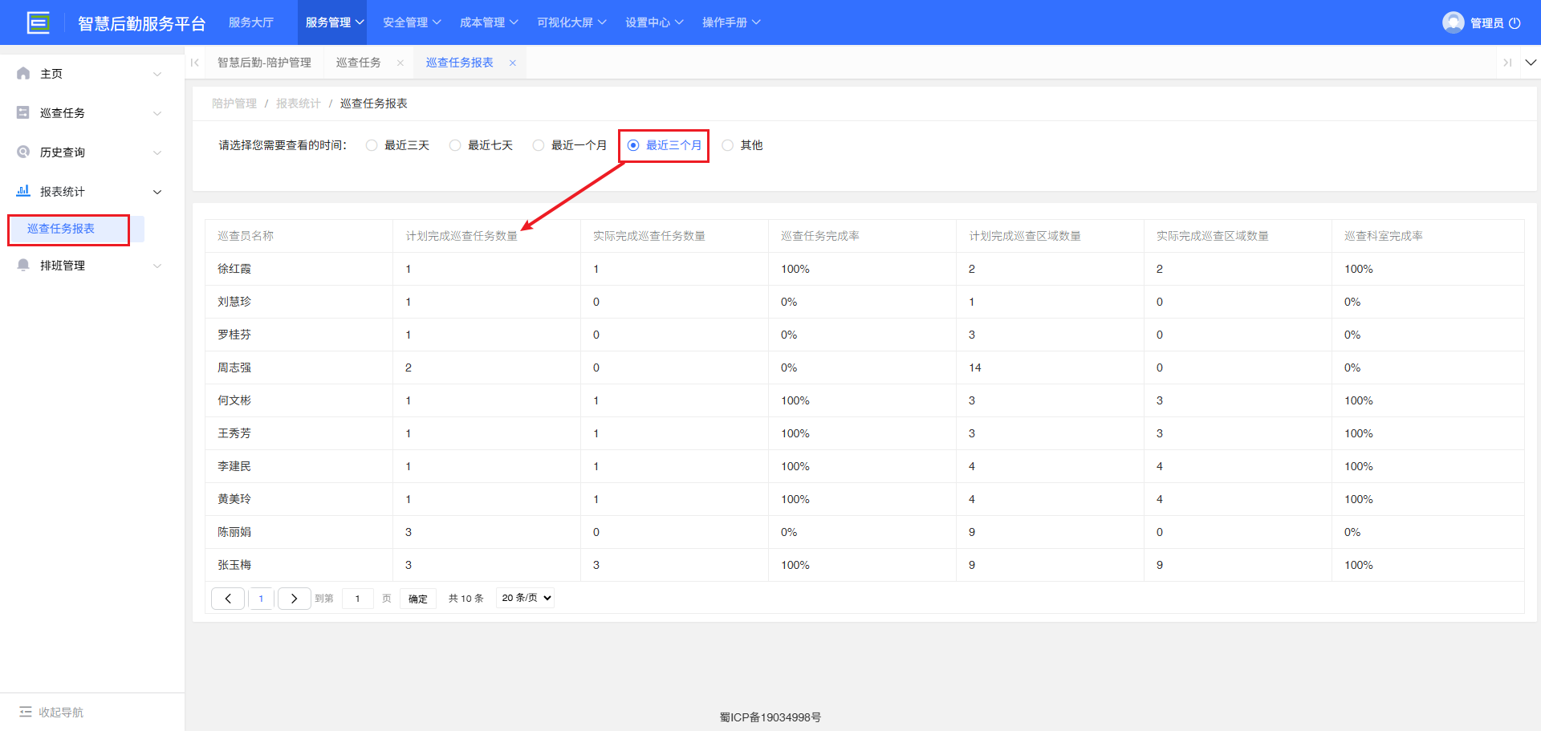This screenshot has height=731, width=1541.
Task: Select the 最近一个月 radio button
Action: pyautogui.click(x=538, y=145)
